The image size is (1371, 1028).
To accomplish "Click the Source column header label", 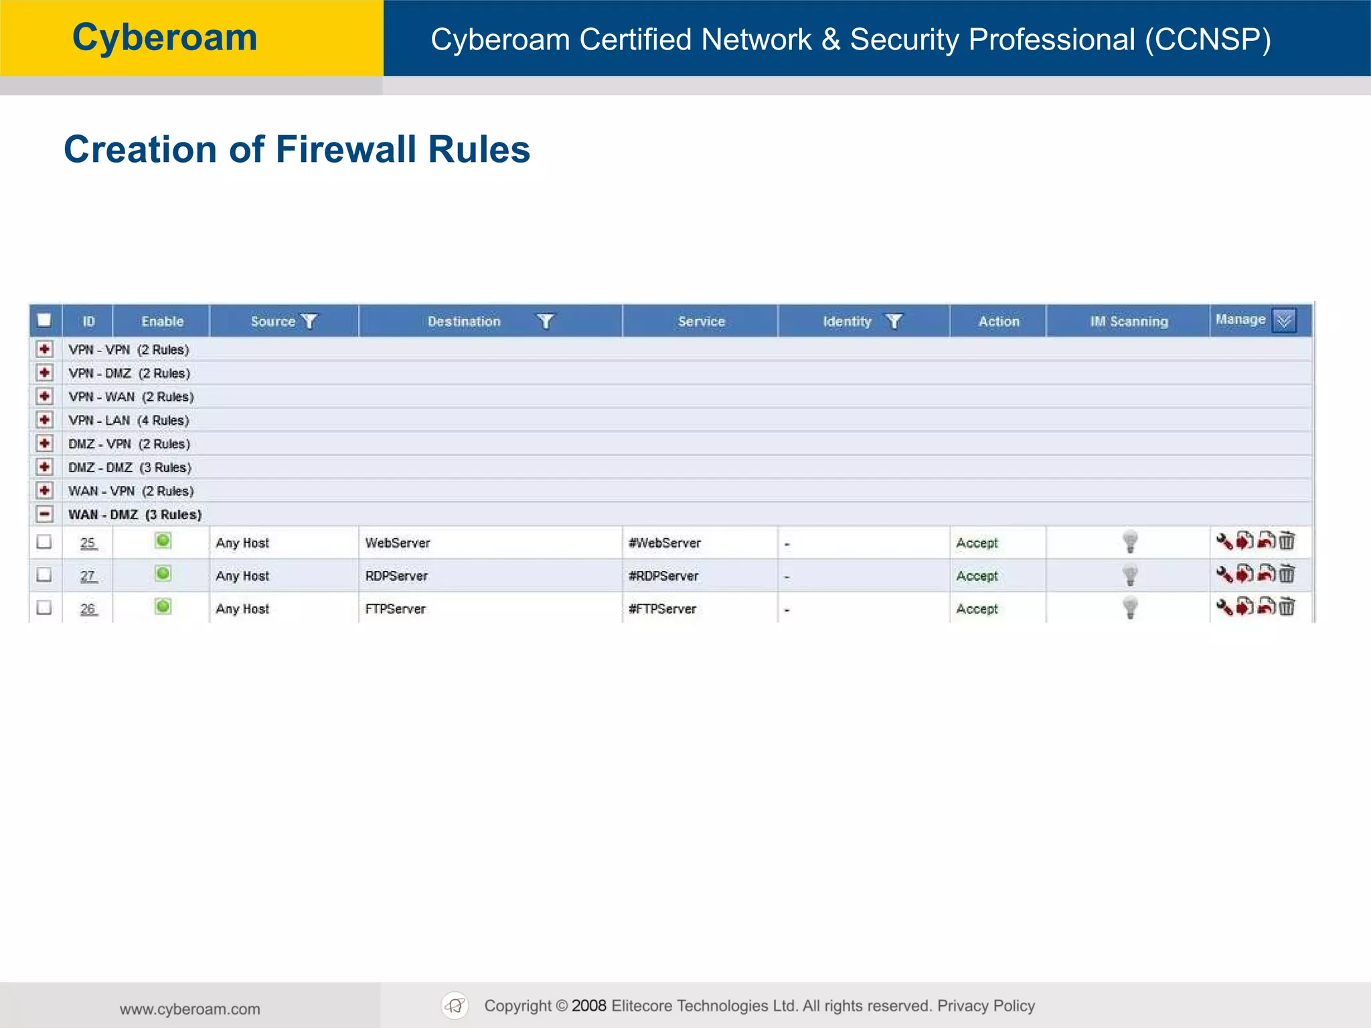I will pos(272,321).
